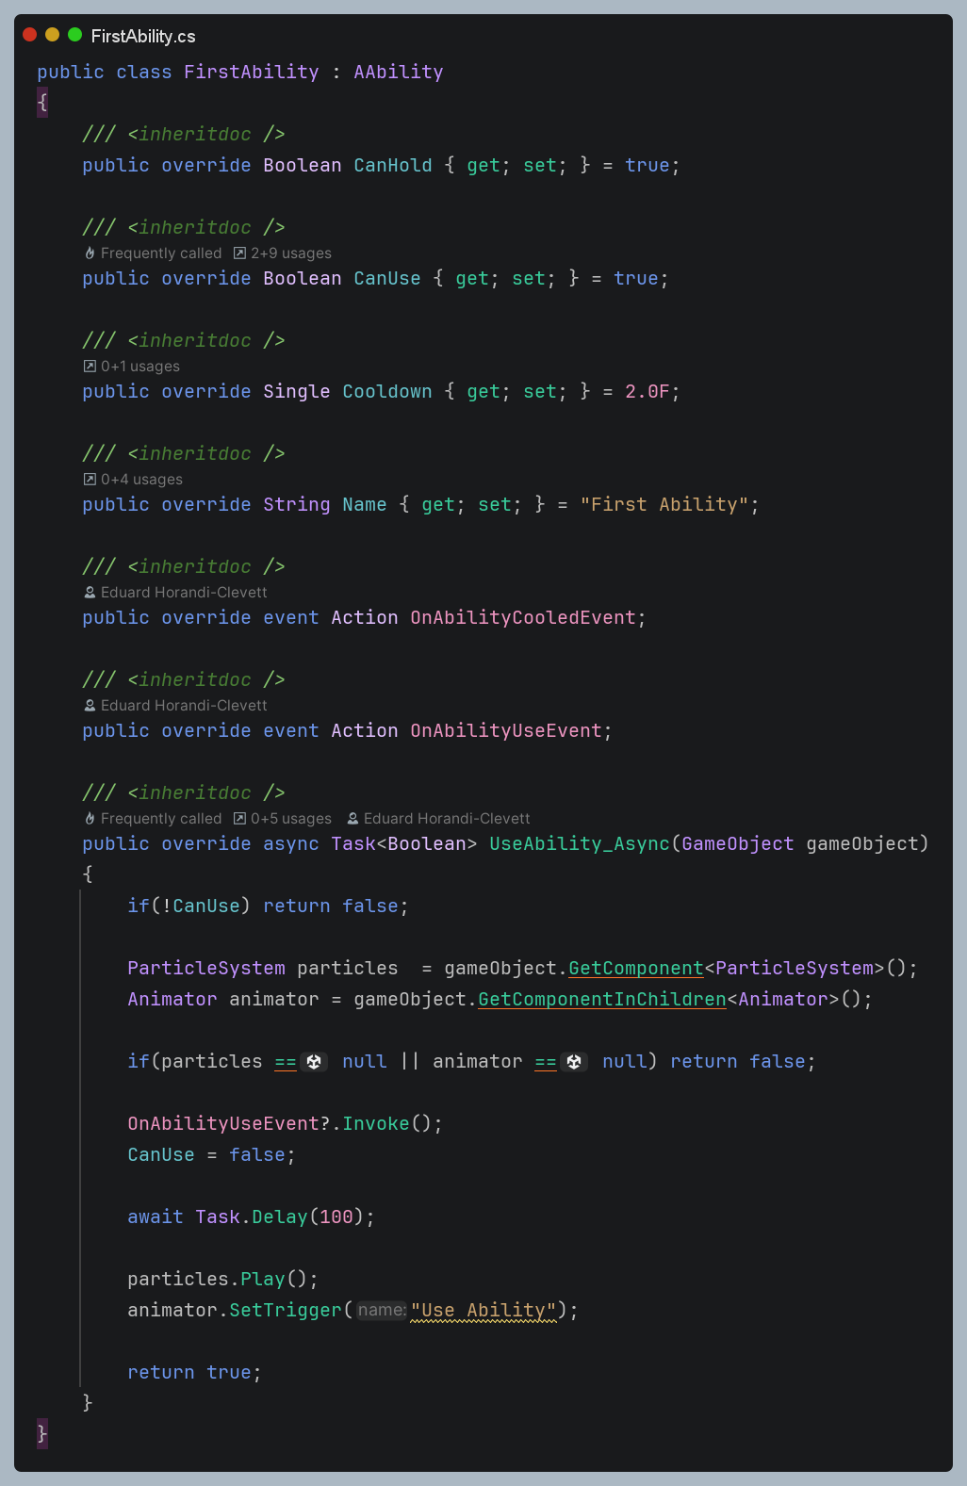The image size is (967, 1486).
Task: Click the Unity icon after "particles =="
Action: 314,1062
